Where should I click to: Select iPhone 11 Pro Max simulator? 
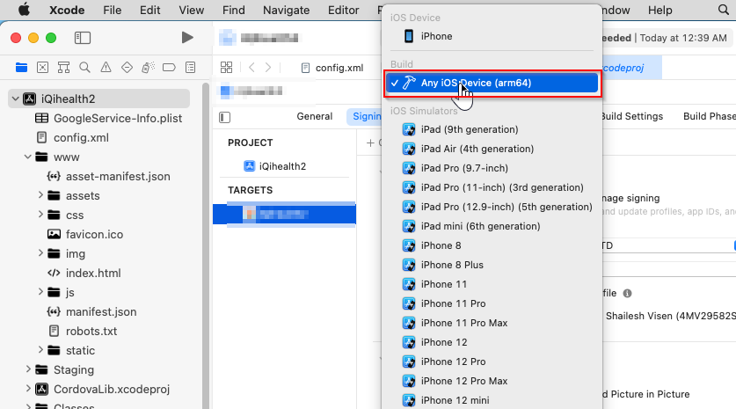492,323
